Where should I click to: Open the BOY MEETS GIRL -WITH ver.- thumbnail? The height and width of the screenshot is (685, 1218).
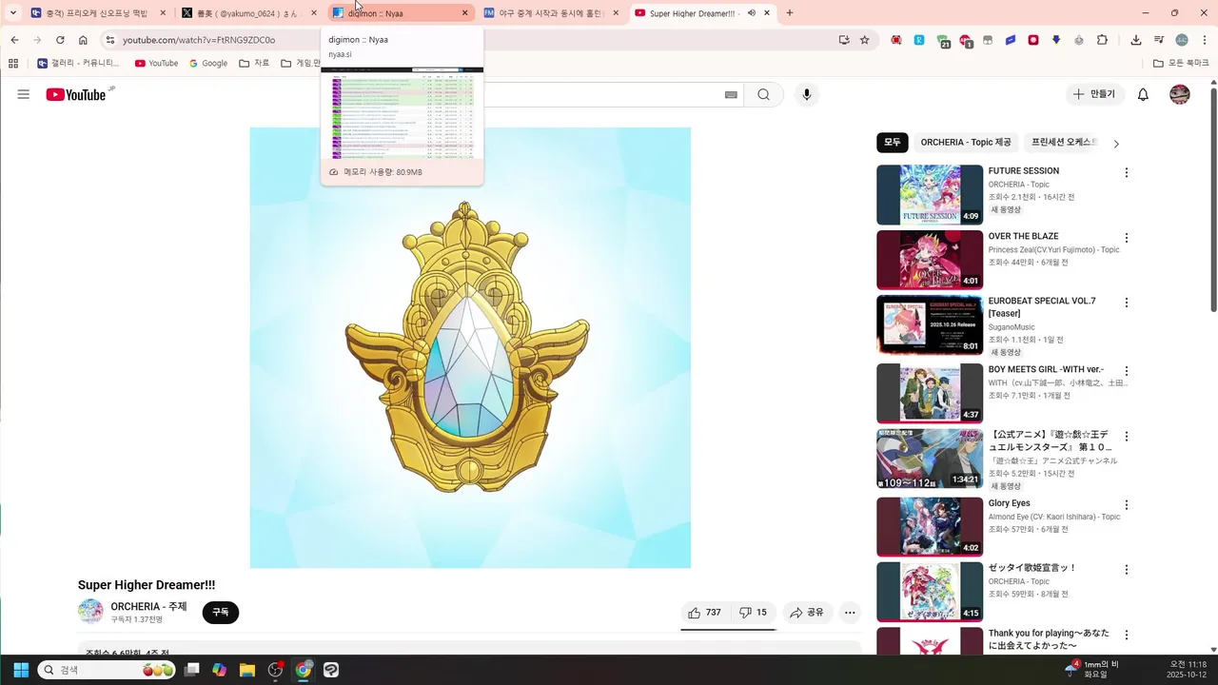click(x=930, y=393)
